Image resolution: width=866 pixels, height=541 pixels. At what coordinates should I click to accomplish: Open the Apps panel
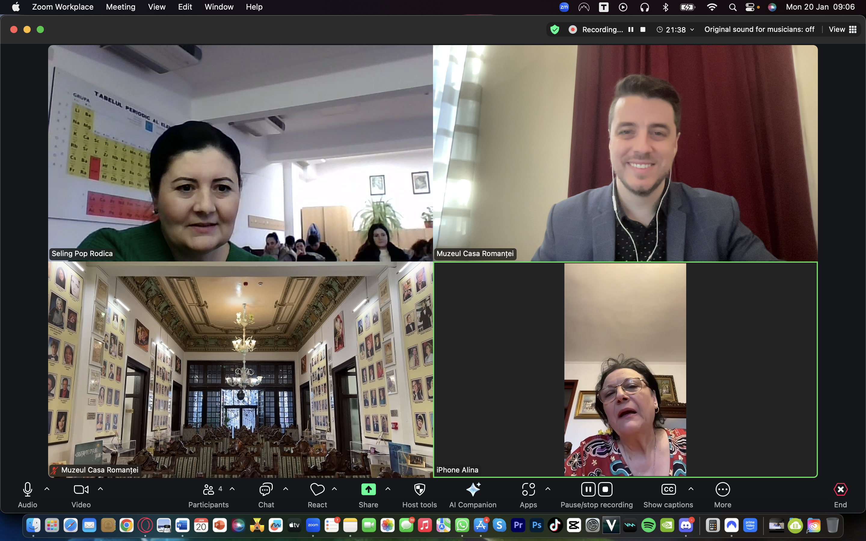528,489
